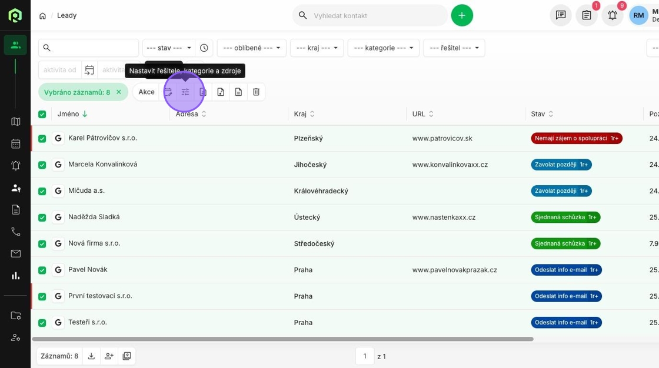Click the page number field showing 1
This screenshot has width=659, height=368.
[365, 356]
